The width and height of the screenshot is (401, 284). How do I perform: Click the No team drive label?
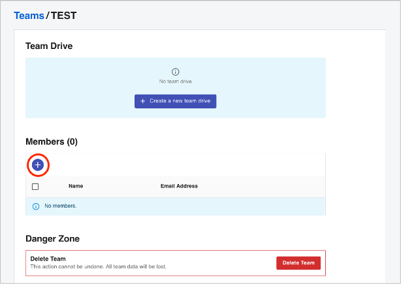175,82
